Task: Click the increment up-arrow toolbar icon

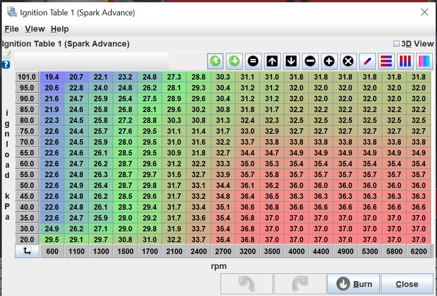Action: 272,61
